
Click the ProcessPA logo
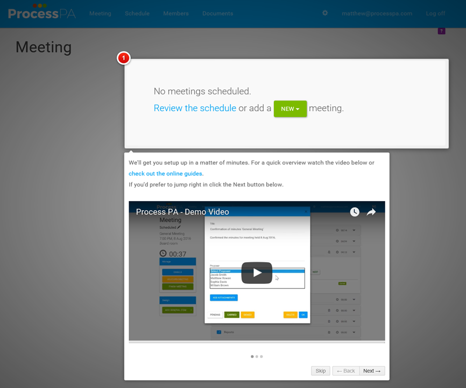click(x=41, y=12)
